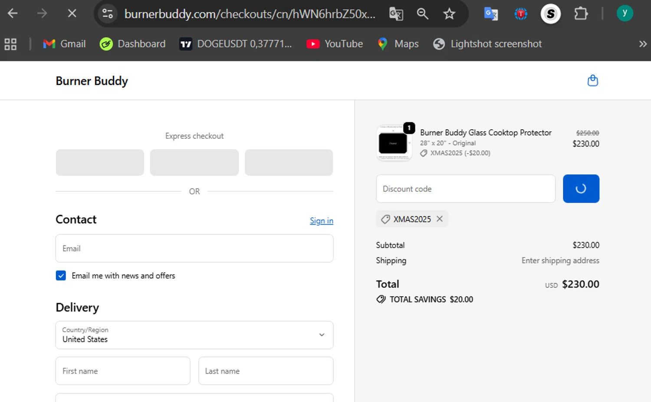
Task: Click the XMAS2025 applied code tag
Action: pos(412,219)
